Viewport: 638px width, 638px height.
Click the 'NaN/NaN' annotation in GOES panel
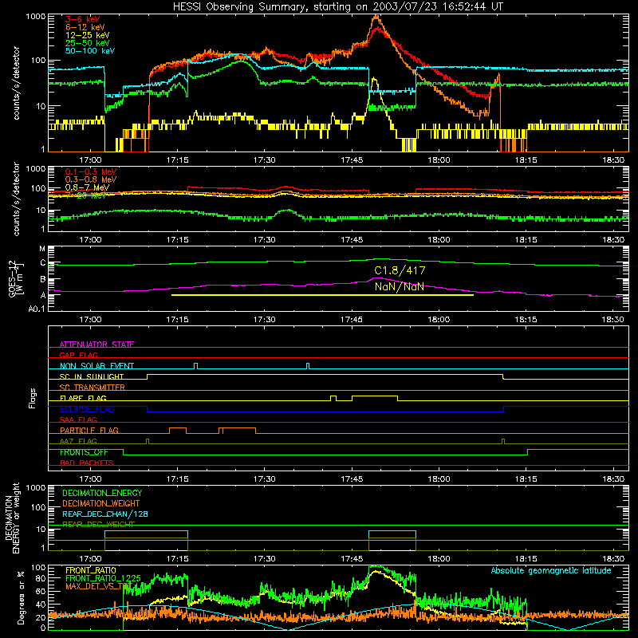[x=399, y=286]
